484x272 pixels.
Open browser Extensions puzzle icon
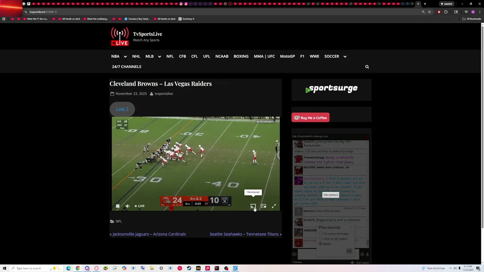446,12
